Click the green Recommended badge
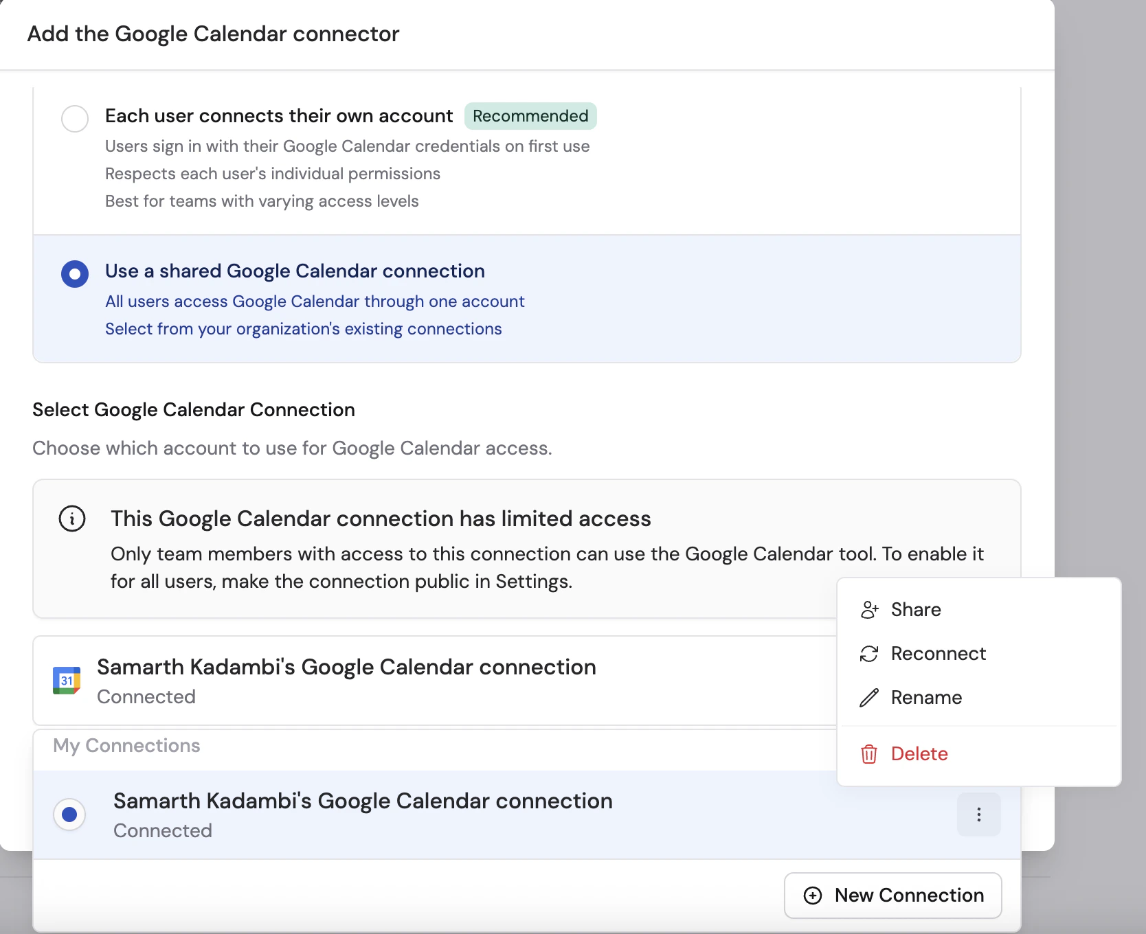The image size is (1146, 934). pyautogui.click(x=530, y=116)
